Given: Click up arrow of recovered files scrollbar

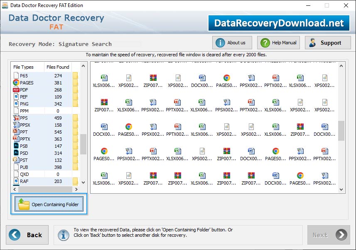Looking at the screenshot, I should [341, 66].
